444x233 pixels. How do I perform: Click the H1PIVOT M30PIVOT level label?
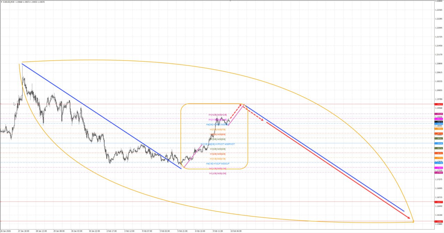[225, 144]
